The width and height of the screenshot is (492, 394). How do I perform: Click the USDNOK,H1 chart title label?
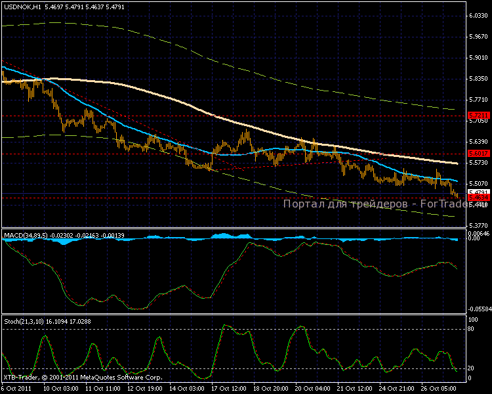[x=22, y=6]
